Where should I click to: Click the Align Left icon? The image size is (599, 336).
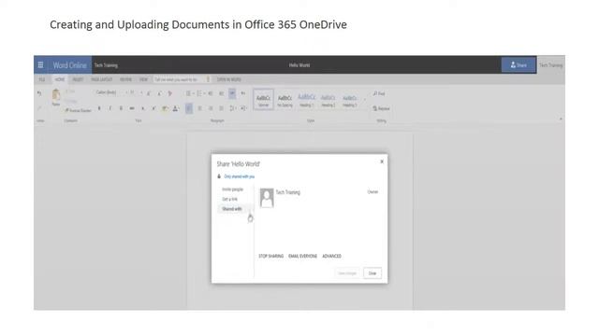point(189,108)
